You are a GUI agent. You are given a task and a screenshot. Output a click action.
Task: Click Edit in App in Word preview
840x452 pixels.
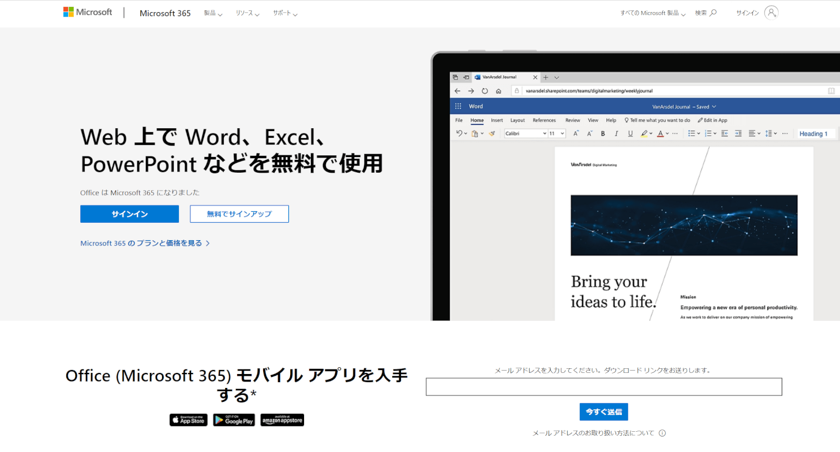712,120
